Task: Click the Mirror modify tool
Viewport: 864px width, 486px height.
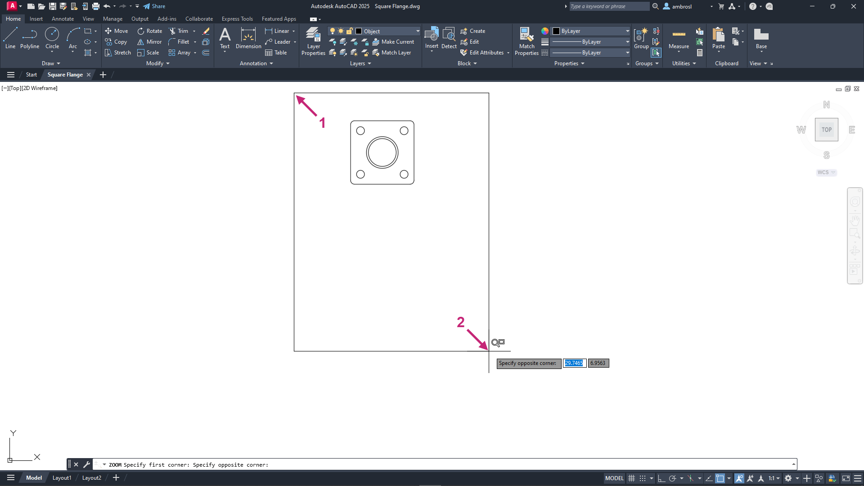Action: pos(149,42)
